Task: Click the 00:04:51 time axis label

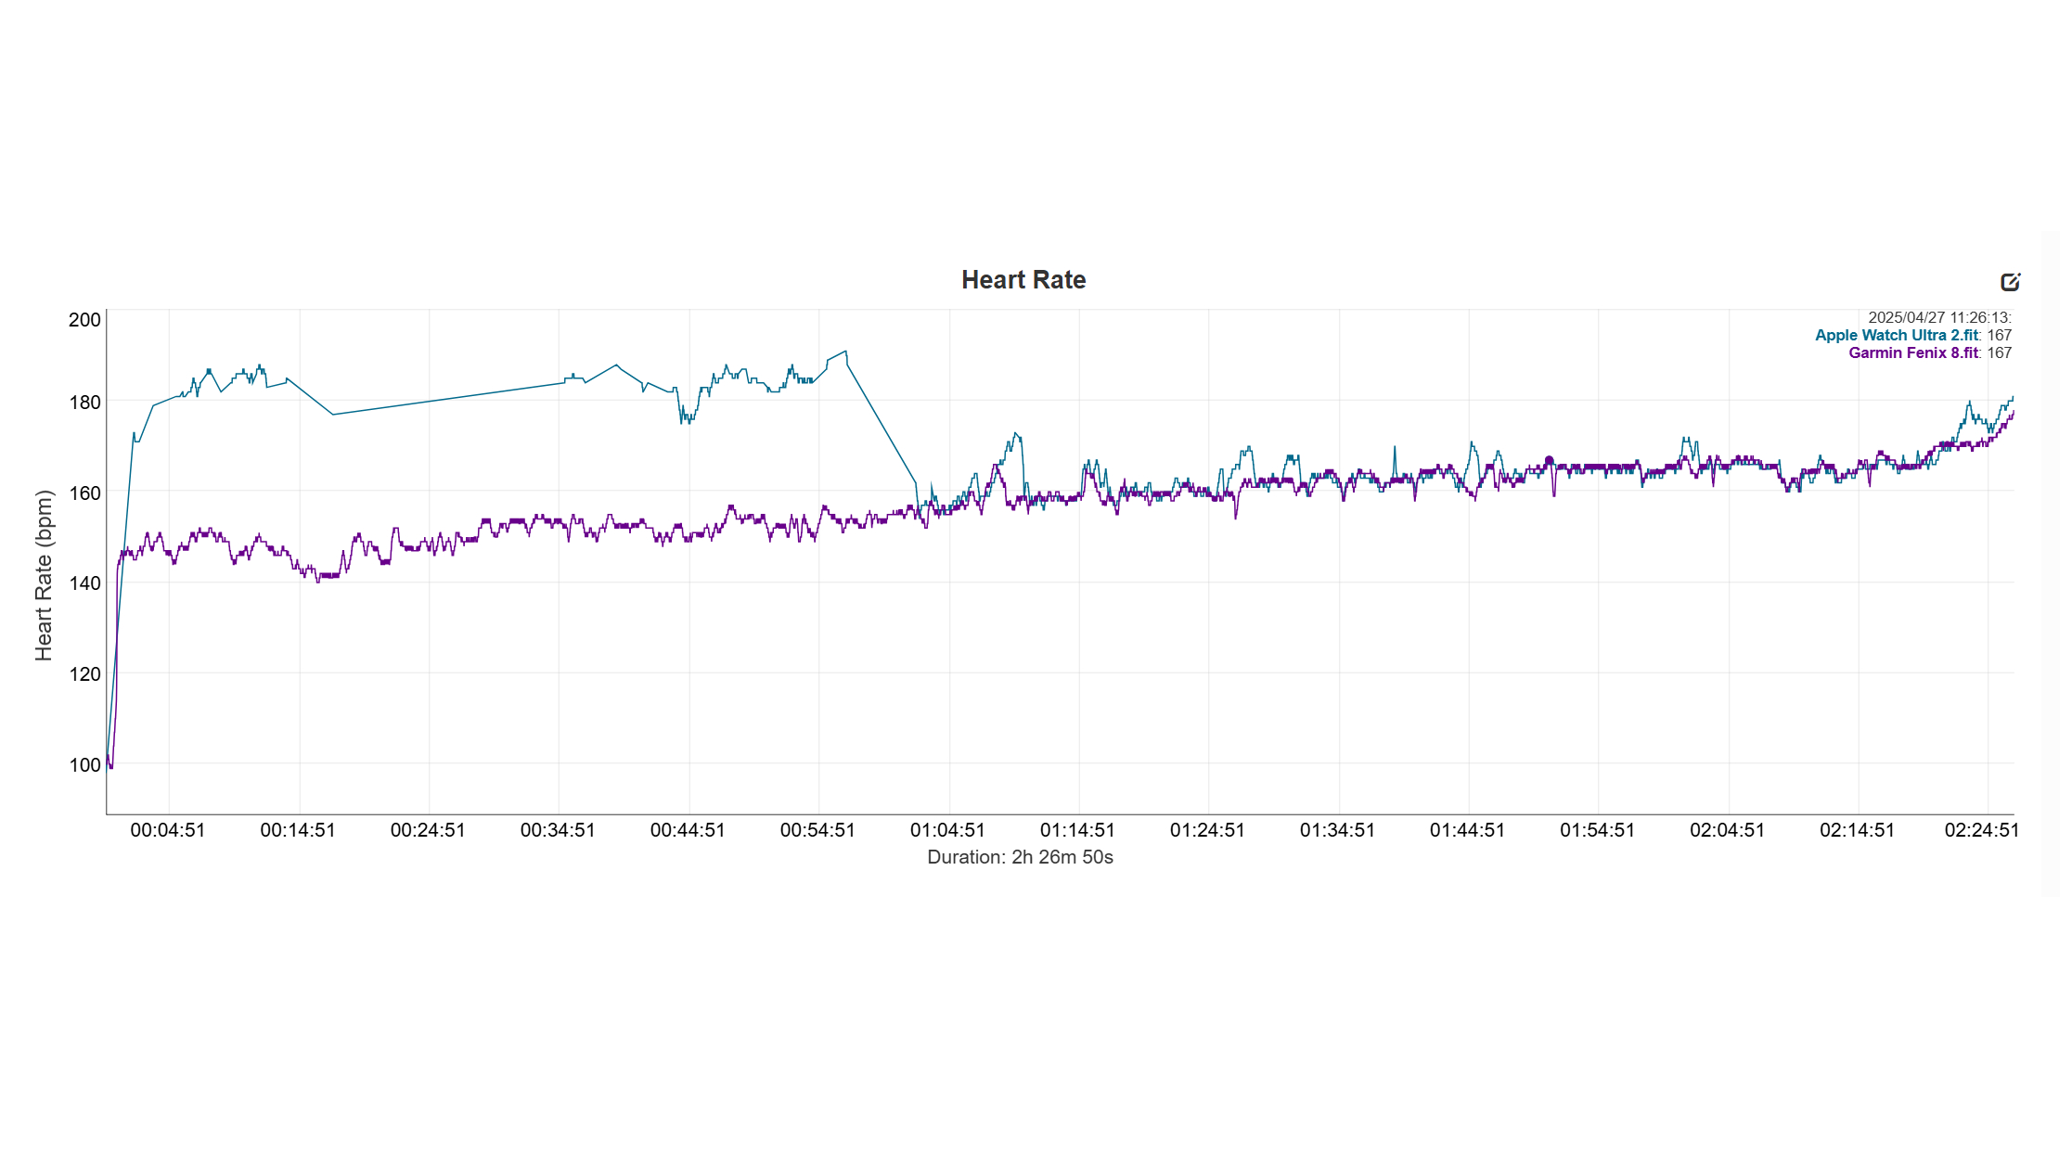Action: 168,830
